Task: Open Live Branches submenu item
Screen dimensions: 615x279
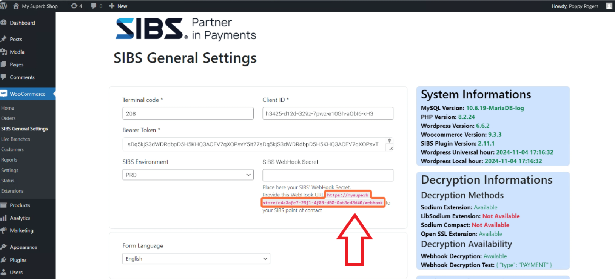Action: (15, 139)
